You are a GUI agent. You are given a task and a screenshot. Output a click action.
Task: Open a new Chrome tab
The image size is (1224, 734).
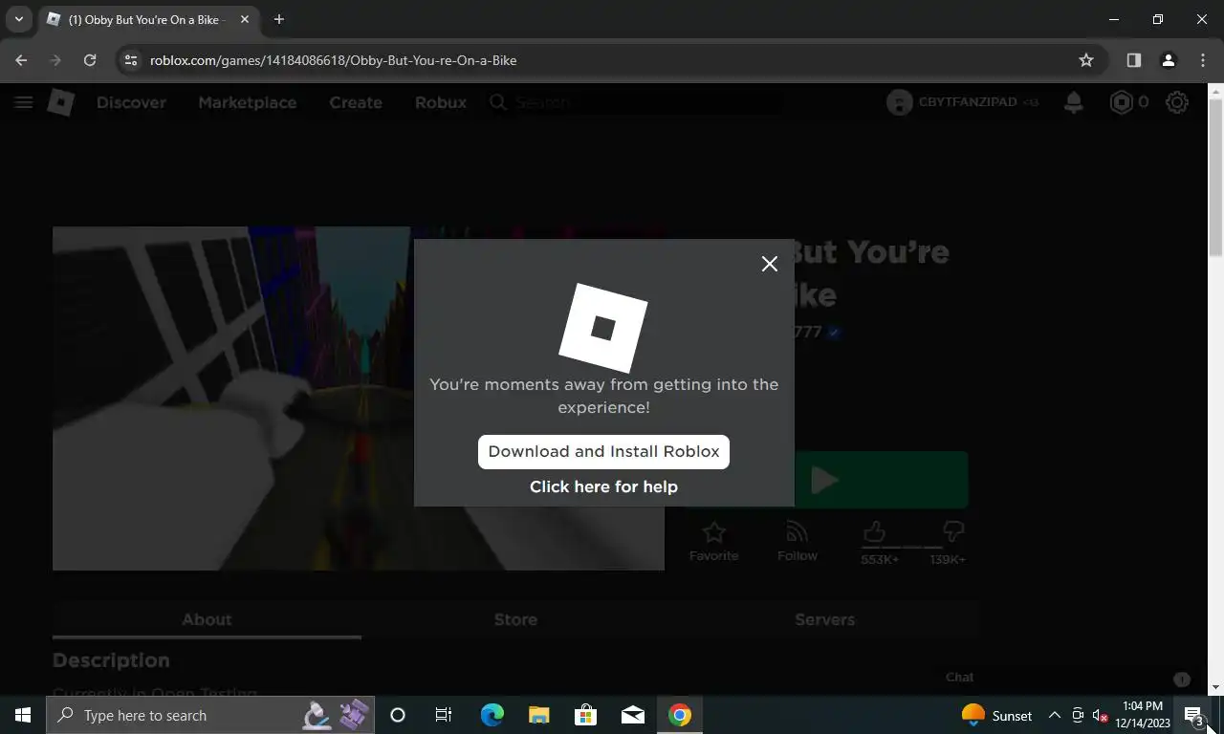point(278,19)
